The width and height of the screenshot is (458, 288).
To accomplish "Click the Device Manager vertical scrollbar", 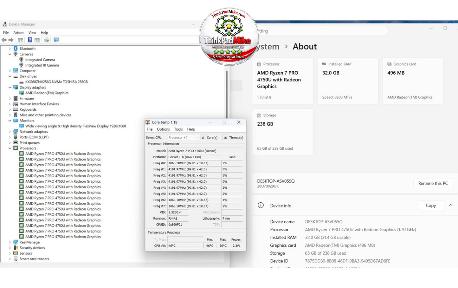I will pyautogui.click(x=227, y=95).
